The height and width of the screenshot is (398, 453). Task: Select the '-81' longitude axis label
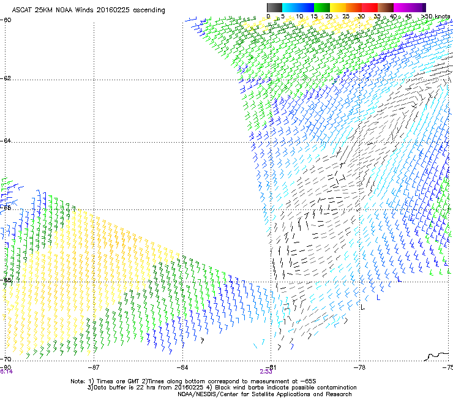[x=271, y=367]
